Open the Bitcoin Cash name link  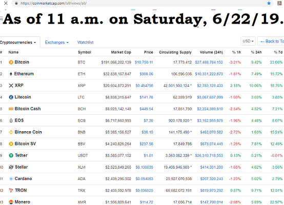[x=28, y=109]
